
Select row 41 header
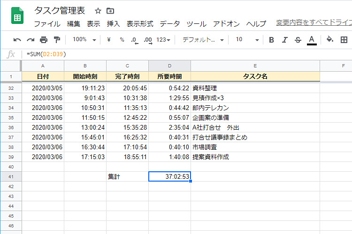tap(11, 177)
